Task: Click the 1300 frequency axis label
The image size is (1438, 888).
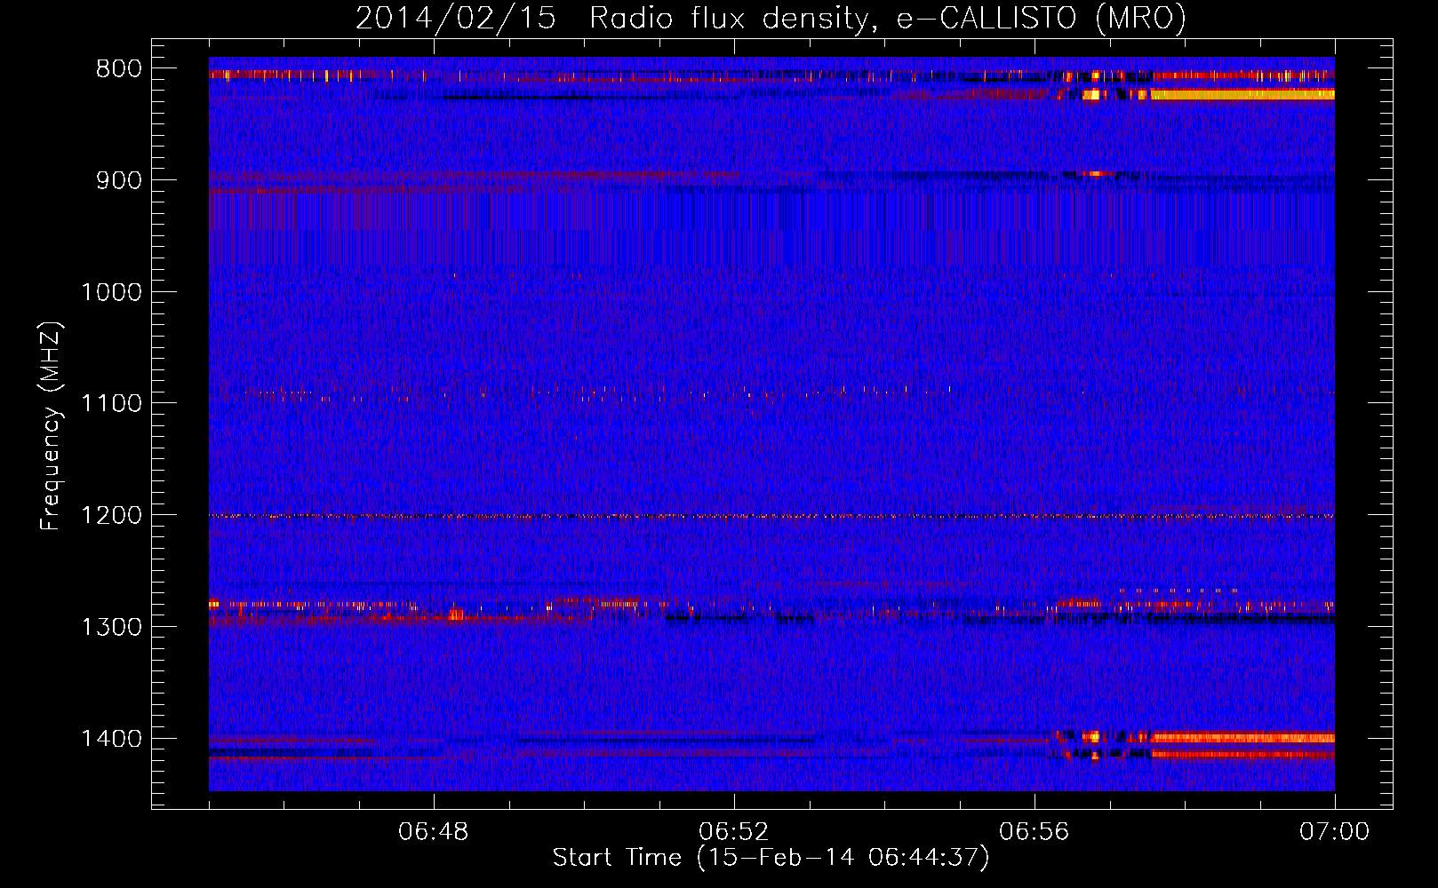Action: 112,627
